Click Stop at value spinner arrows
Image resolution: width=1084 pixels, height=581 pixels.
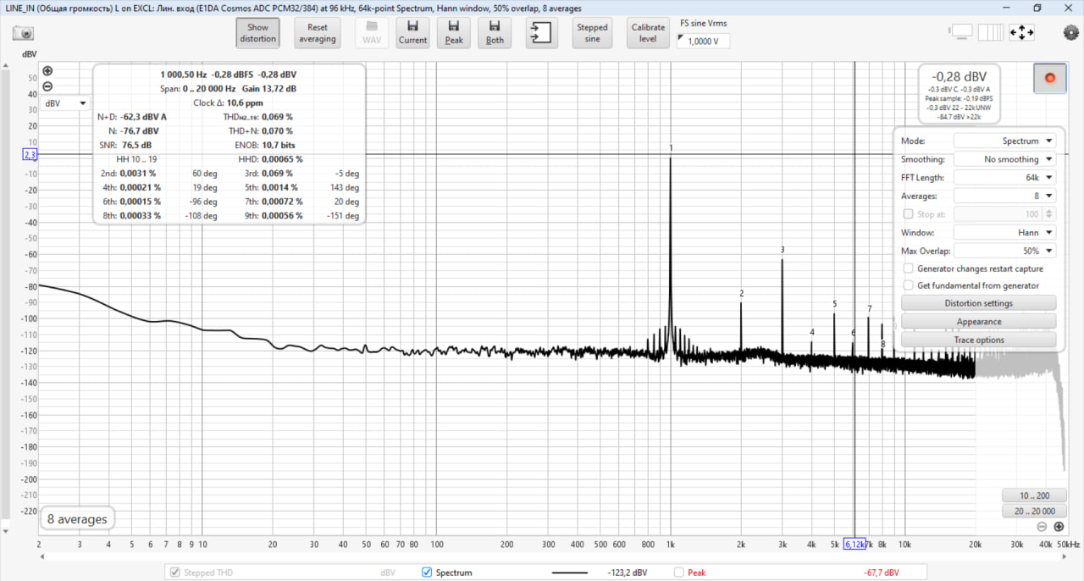point(1050,214)
